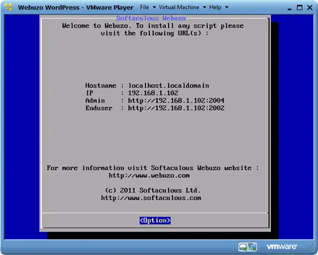Click the IP value 192.168.1.102
Screen dimensions: 318x255
[153, 93]
